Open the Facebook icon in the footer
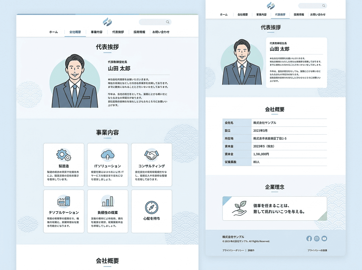 pos(309,239)
